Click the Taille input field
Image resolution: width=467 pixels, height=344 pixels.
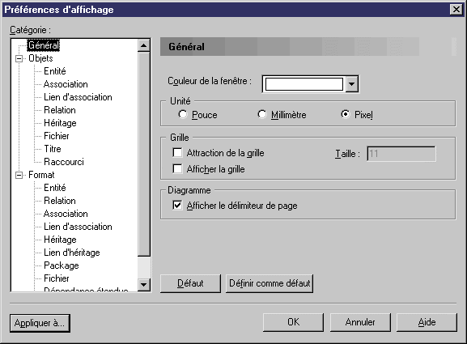(401, 154)
